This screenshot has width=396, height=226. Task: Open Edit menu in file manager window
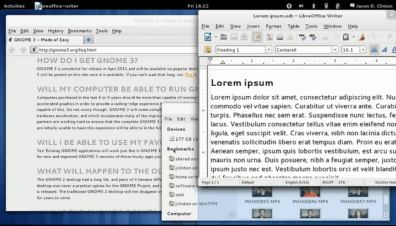[x=181, y=119]
